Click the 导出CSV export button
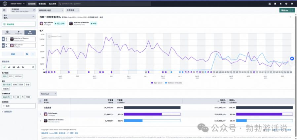Screen dimensions: 297x140 tap(284, 11)
